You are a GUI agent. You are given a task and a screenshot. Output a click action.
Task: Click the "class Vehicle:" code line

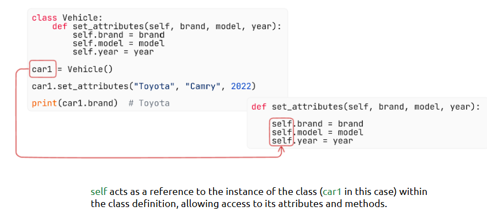[67, 18]
